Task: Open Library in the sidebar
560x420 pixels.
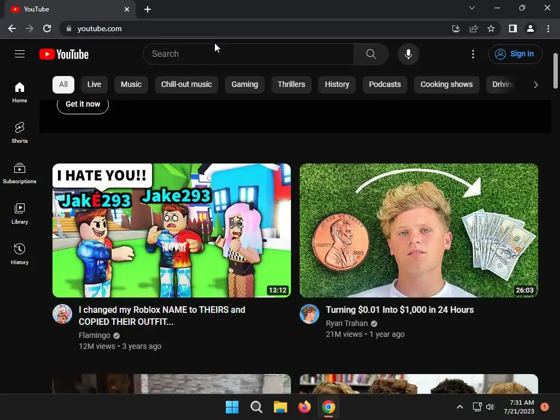Action: pyautogui.click(x=20, y=213)
